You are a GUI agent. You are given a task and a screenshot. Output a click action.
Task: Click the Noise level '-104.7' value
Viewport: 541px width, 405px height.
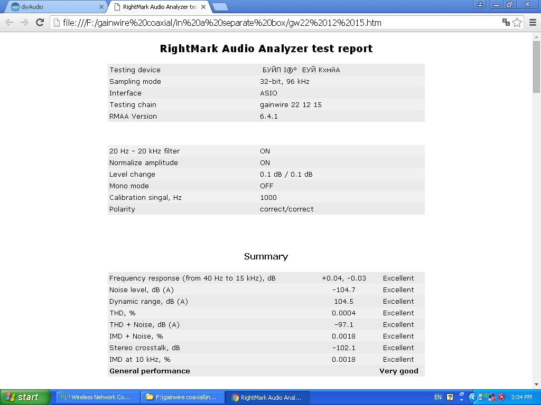(343, 290)
